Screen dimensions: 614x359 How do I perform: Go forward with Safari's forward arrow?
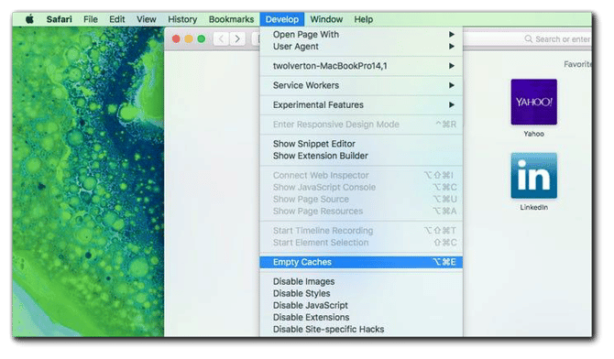click(x=237, y=38)
